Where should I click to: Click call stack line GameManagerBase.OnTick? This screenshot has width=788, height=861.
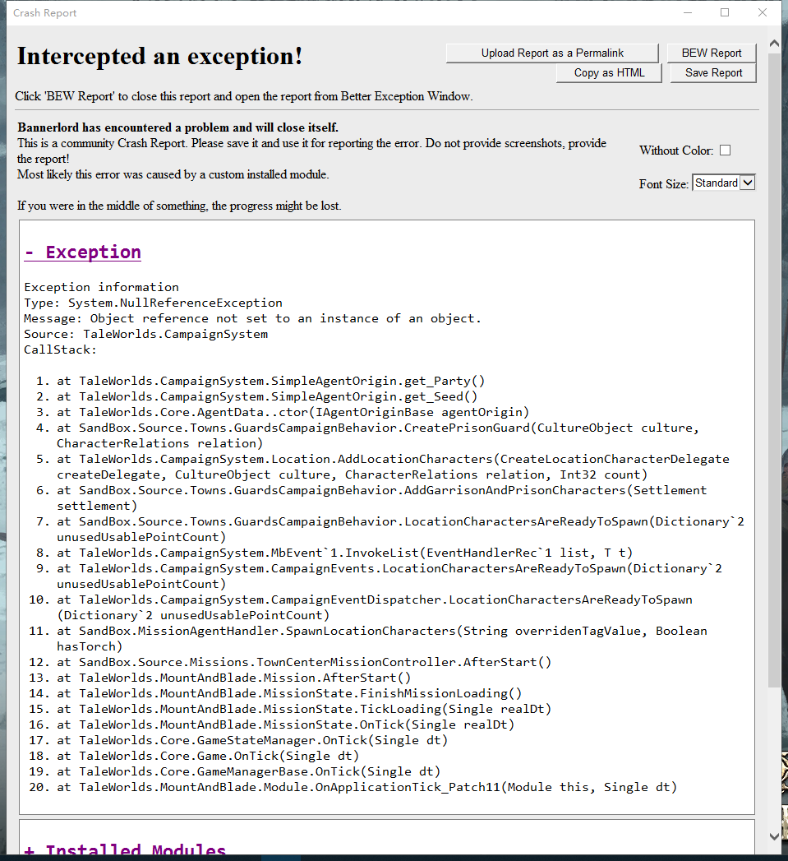pyautogui.click(x=249, y=772)
